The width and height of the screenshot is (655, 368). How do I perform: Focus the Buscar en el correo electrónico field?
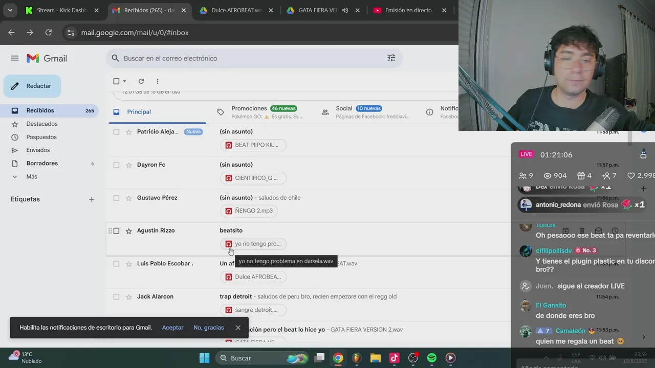(253, 58)
